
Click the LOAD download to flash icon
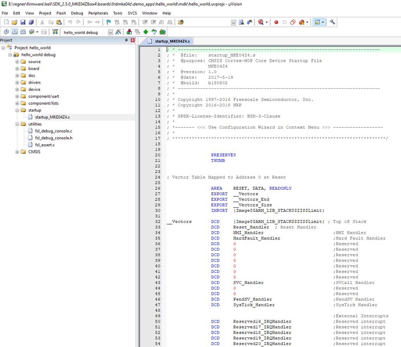(x=55, y=32)
